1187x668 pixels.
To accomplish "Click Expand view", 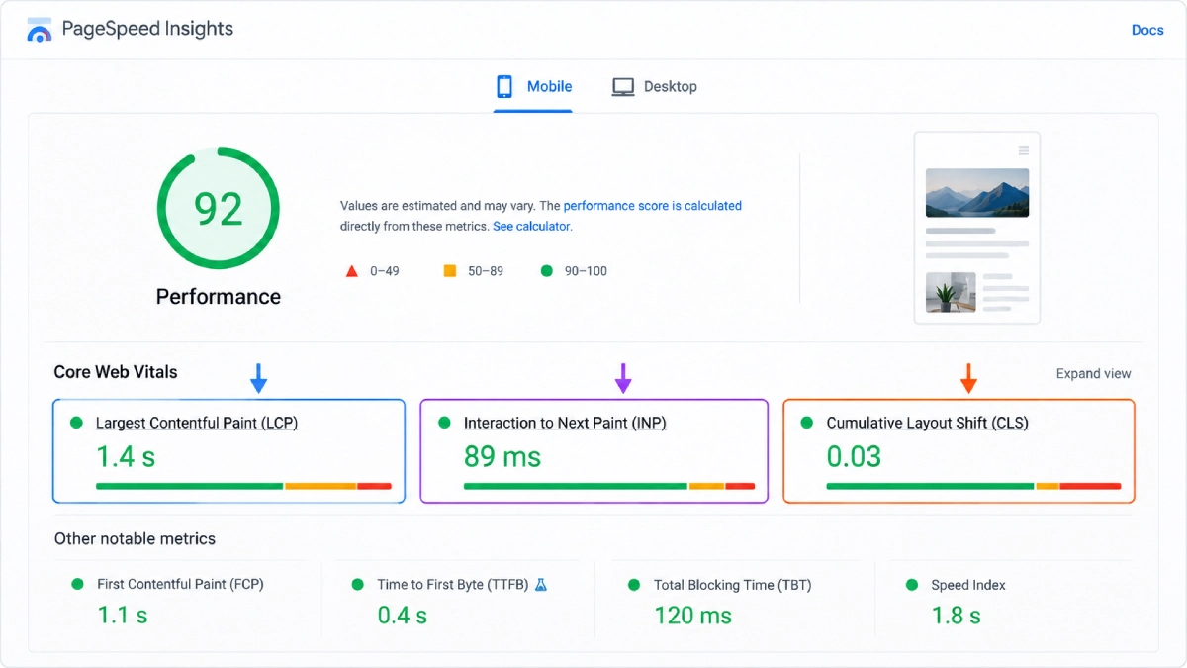I will click(x=1093, y=373).
